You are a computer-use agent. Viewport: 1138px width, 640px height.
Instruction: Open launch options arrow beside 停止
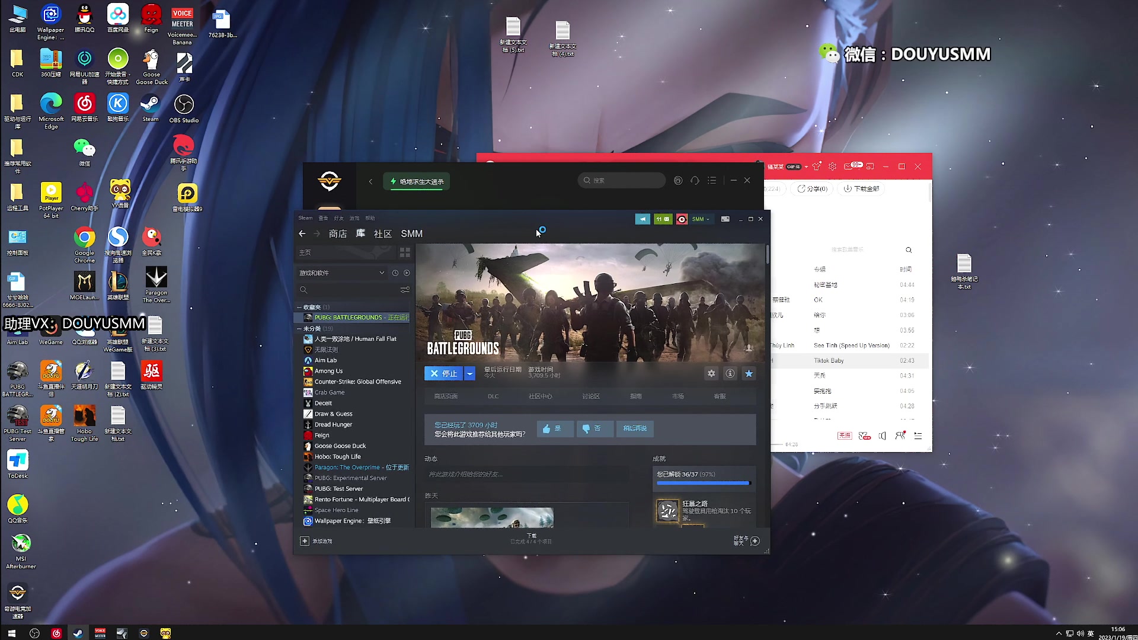pyautogui.click(x=469, y=373)
